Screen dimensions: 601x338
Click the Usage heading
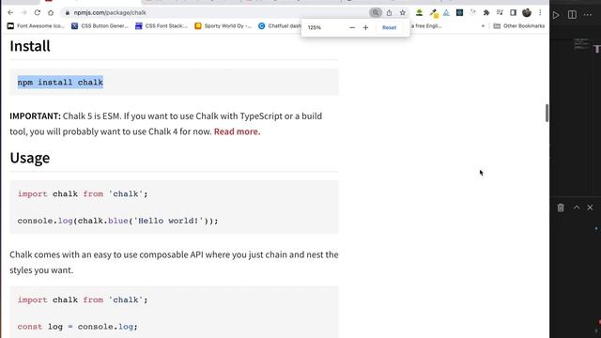pyautogui.click(x=30, y=158)
